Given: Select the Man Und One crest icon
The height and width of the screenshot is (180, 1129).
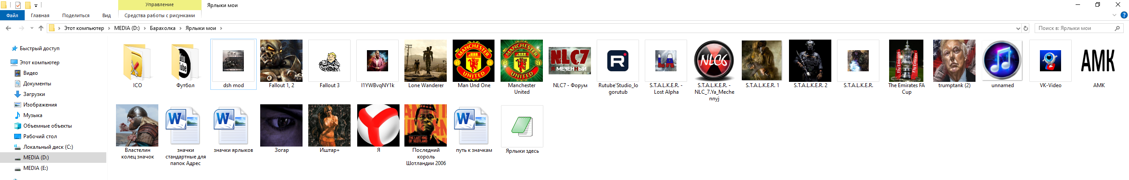Looking at the screenshot, I should [474, 61].
